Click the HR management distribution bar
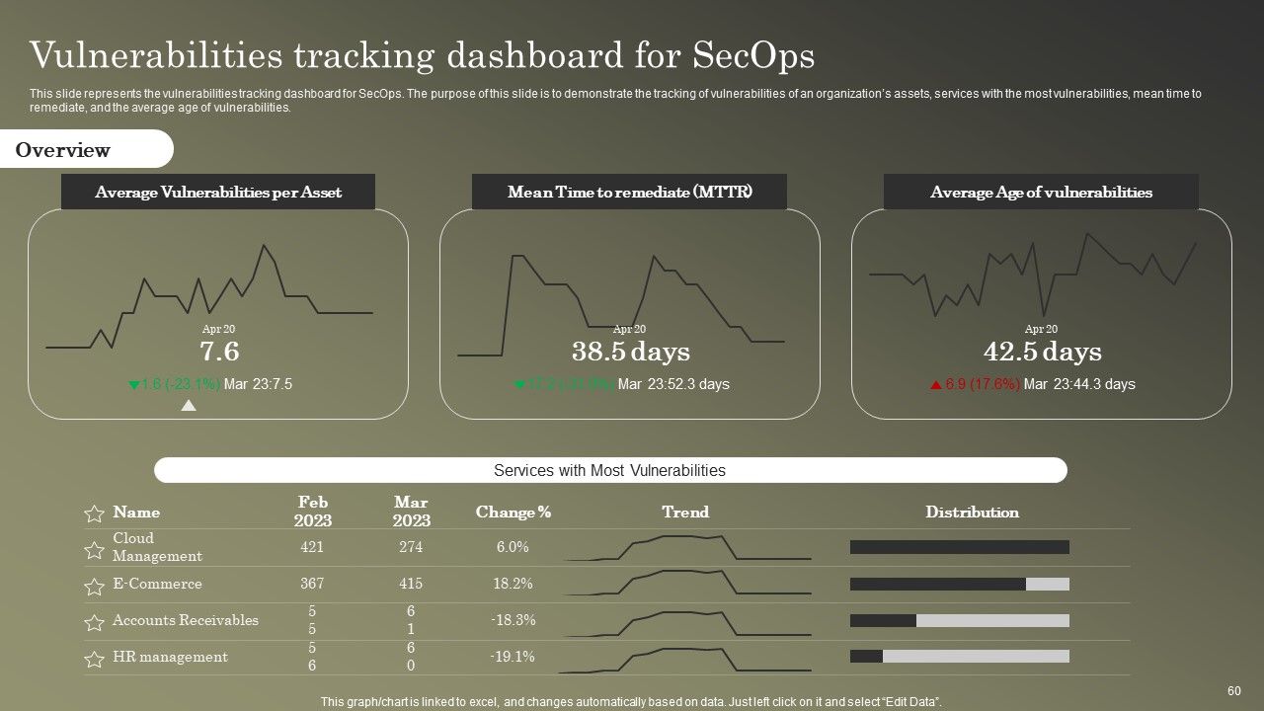The height and width of the screenshot is (711, 1264). (960, 657)
